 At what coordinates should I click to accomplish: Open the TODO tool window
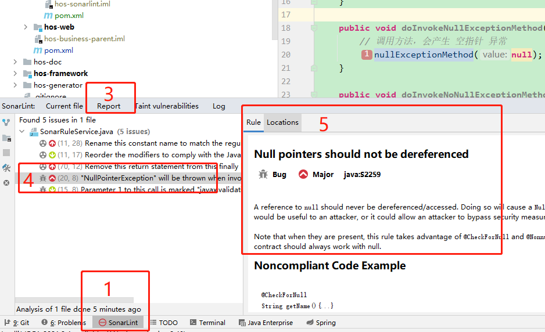pyautogui.click(x=164, y=323)
